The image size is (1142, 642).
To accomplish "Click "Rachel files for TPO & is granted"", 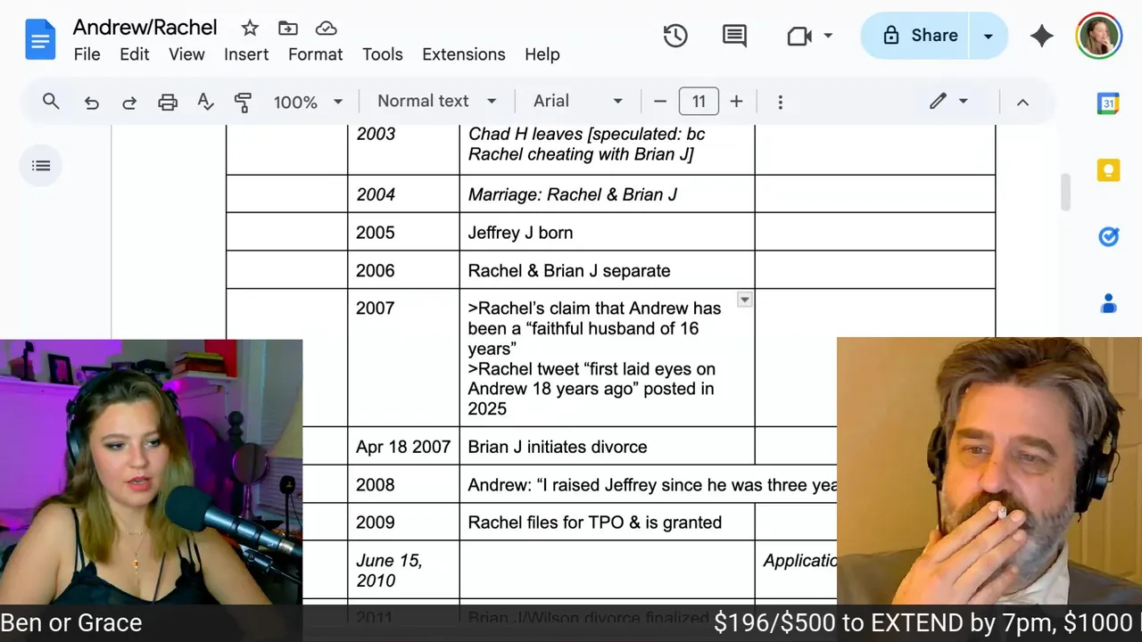I will (595, 523).
